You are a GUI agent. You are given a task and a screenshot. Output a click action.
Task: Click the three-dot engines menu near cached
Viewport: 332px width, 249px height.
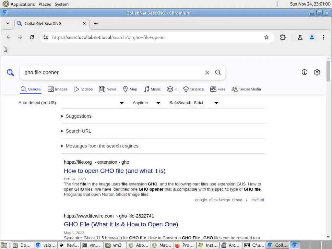click(247, 200)
